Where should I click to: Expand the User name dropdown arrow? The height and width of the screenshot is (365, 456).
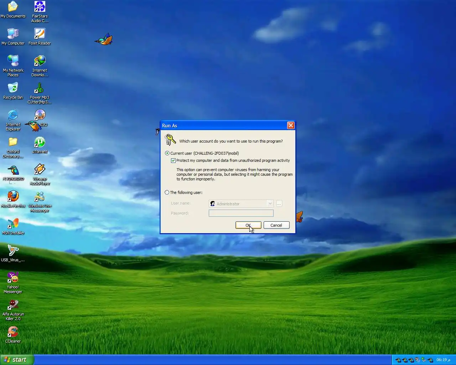(x=270, y=204)
